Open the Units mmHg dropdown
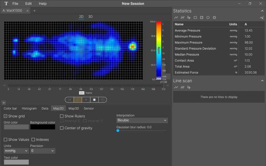 [x=16, y=151]
